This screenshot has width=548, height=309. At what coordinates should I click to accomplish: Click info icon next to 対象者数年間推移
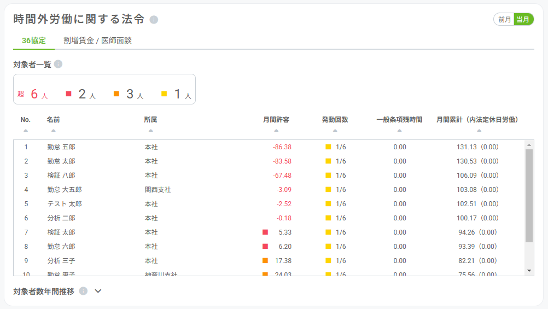[x=83, y=291]
